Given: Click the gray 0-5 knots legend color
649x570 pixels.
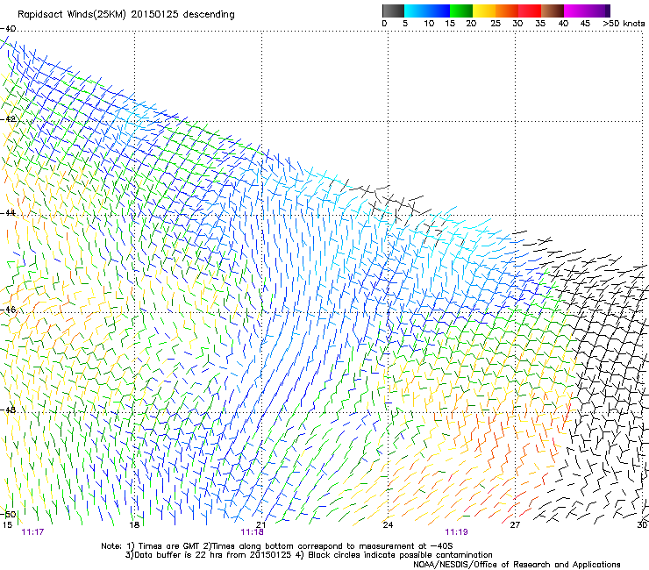Looking at the screenshot, I should click(x=393, y=11).
